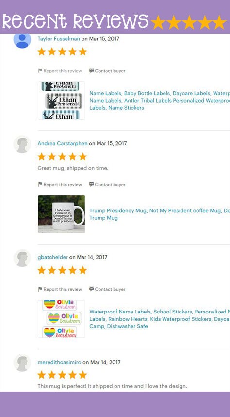Open the Olivia rainbow hearts labels thumbnail
Viewport: 230px width, 417px height.
pos(62,319)
